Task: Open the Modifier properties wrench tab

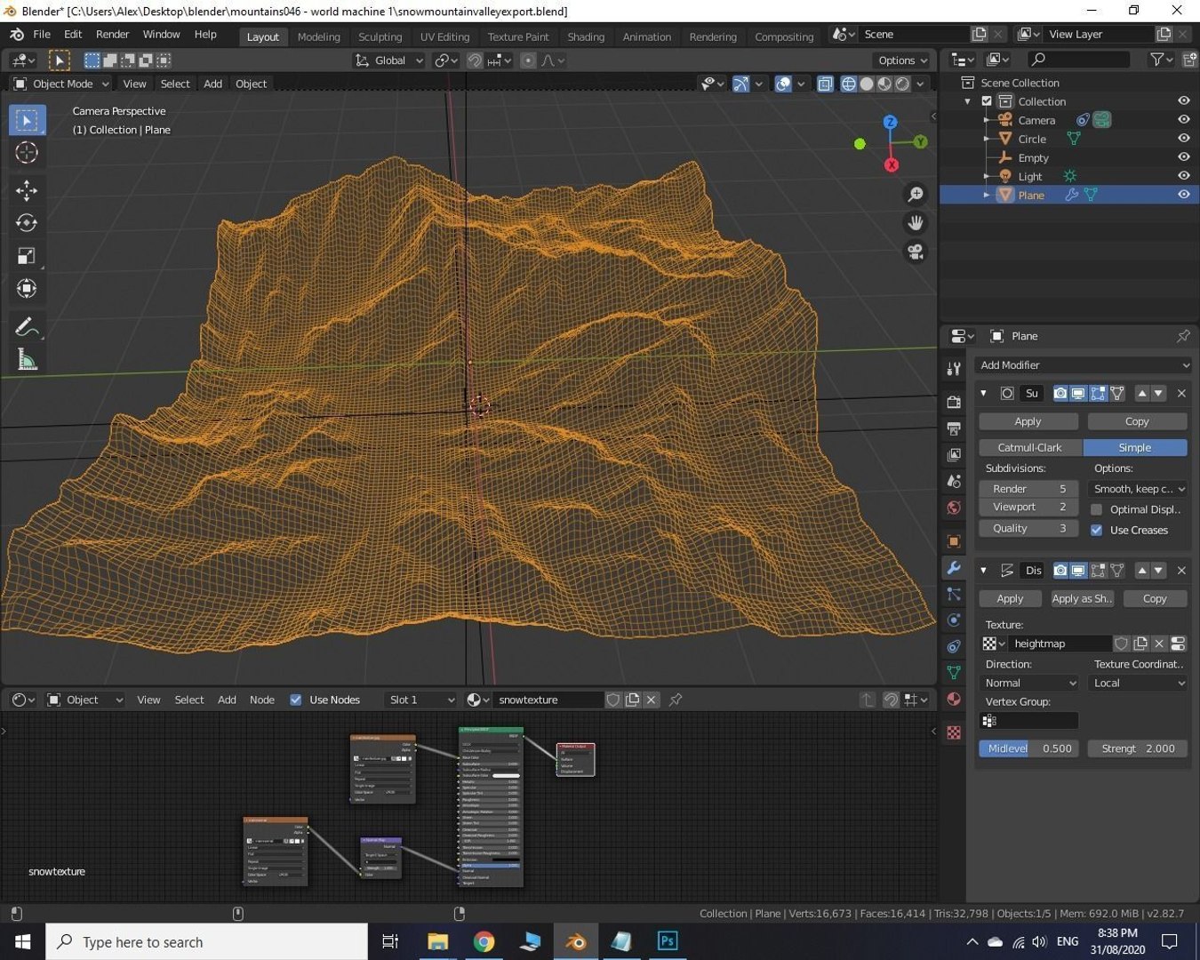Action: pyautogui.click(x=954, y=568)
